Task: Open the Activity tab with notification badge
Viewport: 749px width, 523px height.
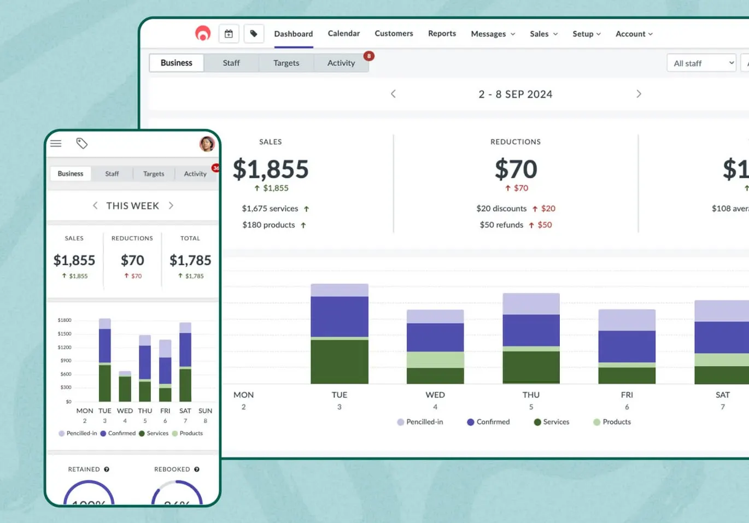Action: tap(341, 63)
